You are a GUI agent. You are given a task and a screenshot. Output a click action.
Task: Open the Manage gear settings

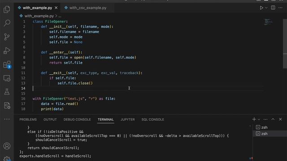click(7, 158)
